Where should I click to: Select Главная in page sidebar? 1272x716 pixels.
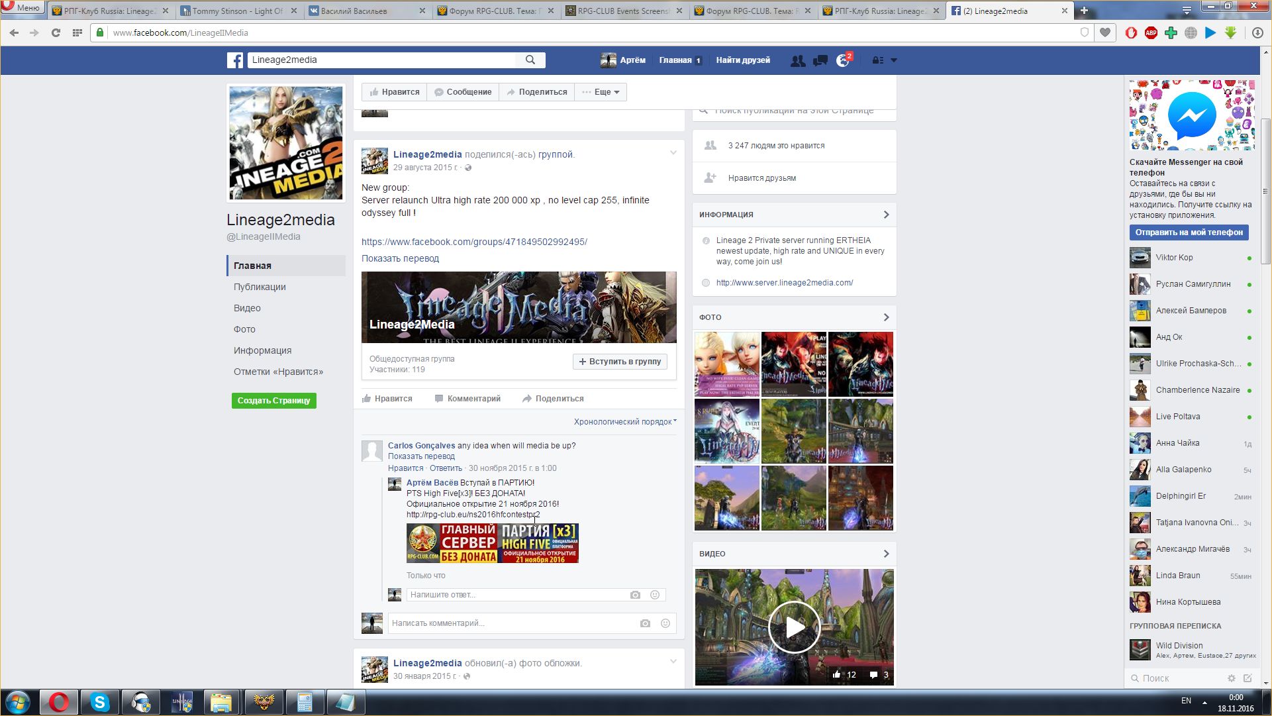[x=286, y=266]
